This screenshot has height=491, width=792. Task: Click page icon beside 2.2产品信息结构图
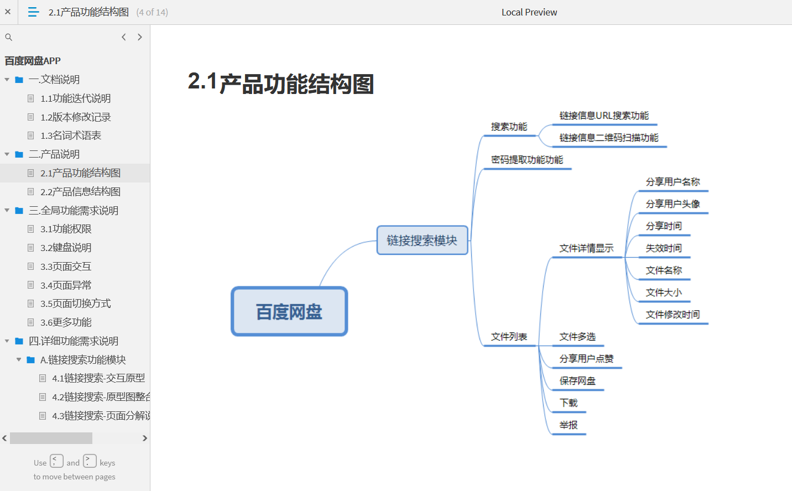click(x=31, y=192)
